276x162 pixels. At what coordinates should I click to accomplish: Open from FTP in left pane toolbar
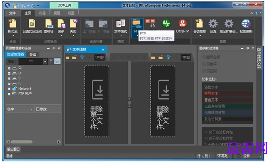[82, 57]
